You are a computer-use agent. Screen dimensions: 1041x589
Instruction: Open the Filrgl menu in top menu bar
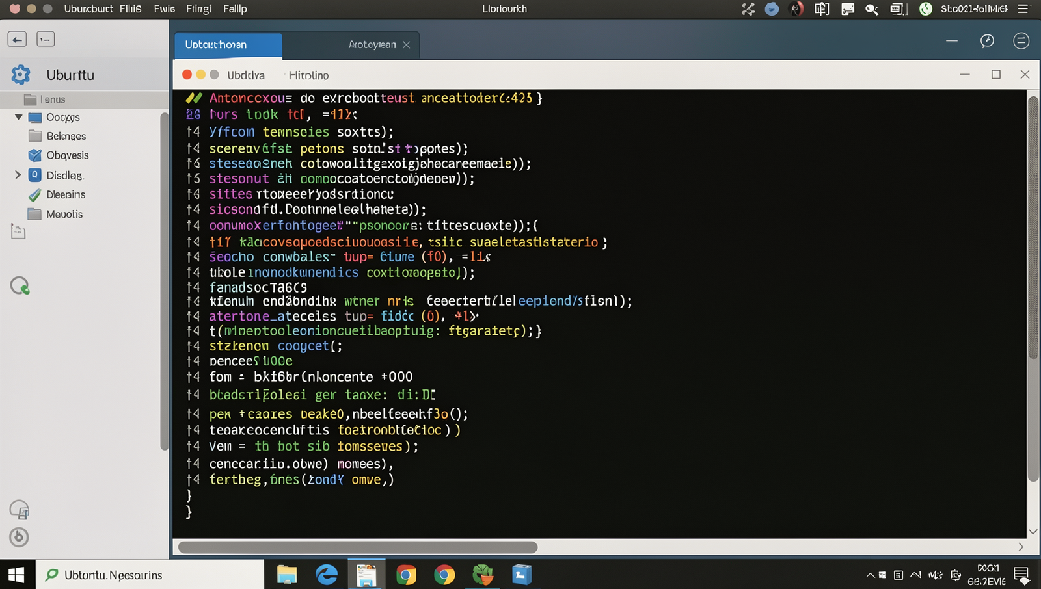198,9
